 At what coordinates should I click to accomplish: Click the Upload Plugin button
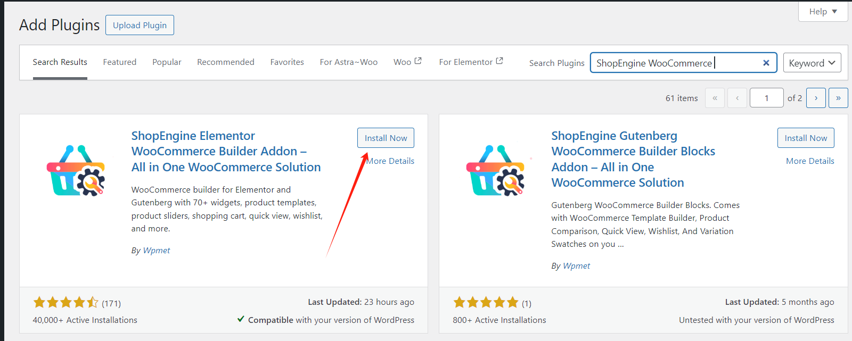point(140,25)
